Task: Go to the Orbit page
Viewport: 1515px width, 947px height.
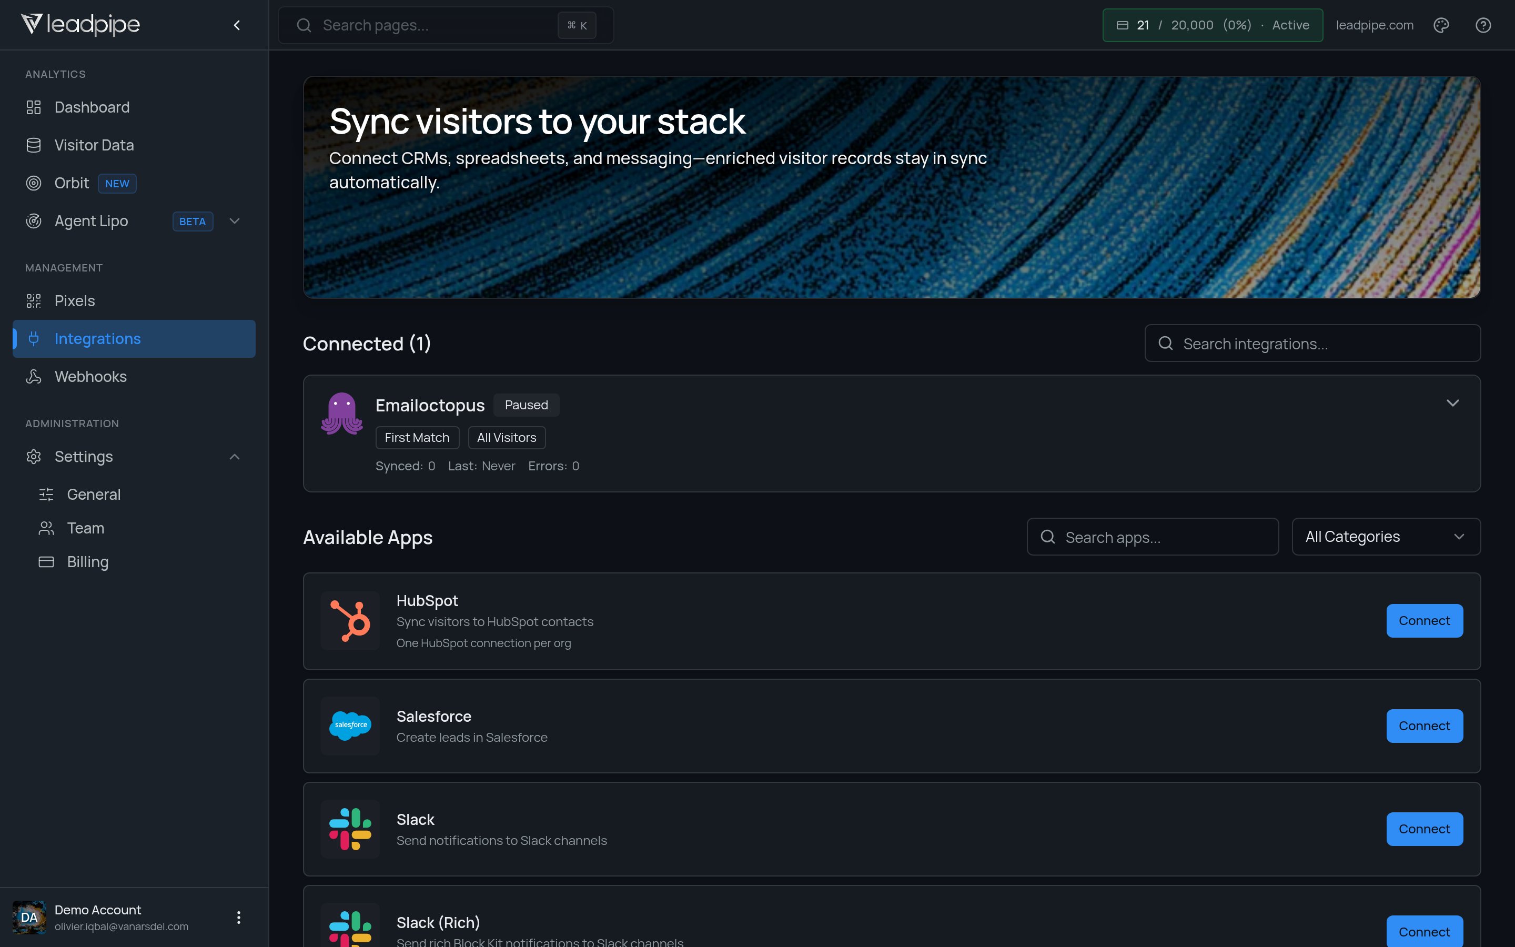Action: tap(134, 183)
